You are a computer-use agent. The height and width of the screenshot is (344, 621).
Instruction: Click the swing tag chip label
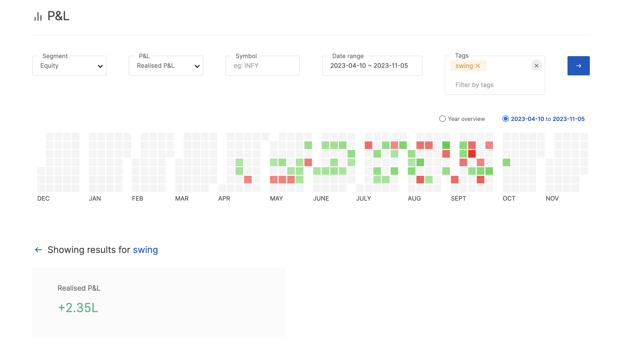pos(464,66)
